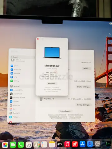This screenshot has width=112, height=149.
Task: Open the Music app in the Dock
Action: pos(67,144)
